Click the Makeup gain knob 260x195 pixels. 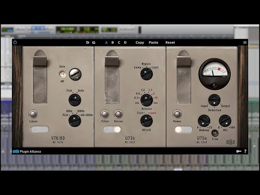click(x=204, y=121)
